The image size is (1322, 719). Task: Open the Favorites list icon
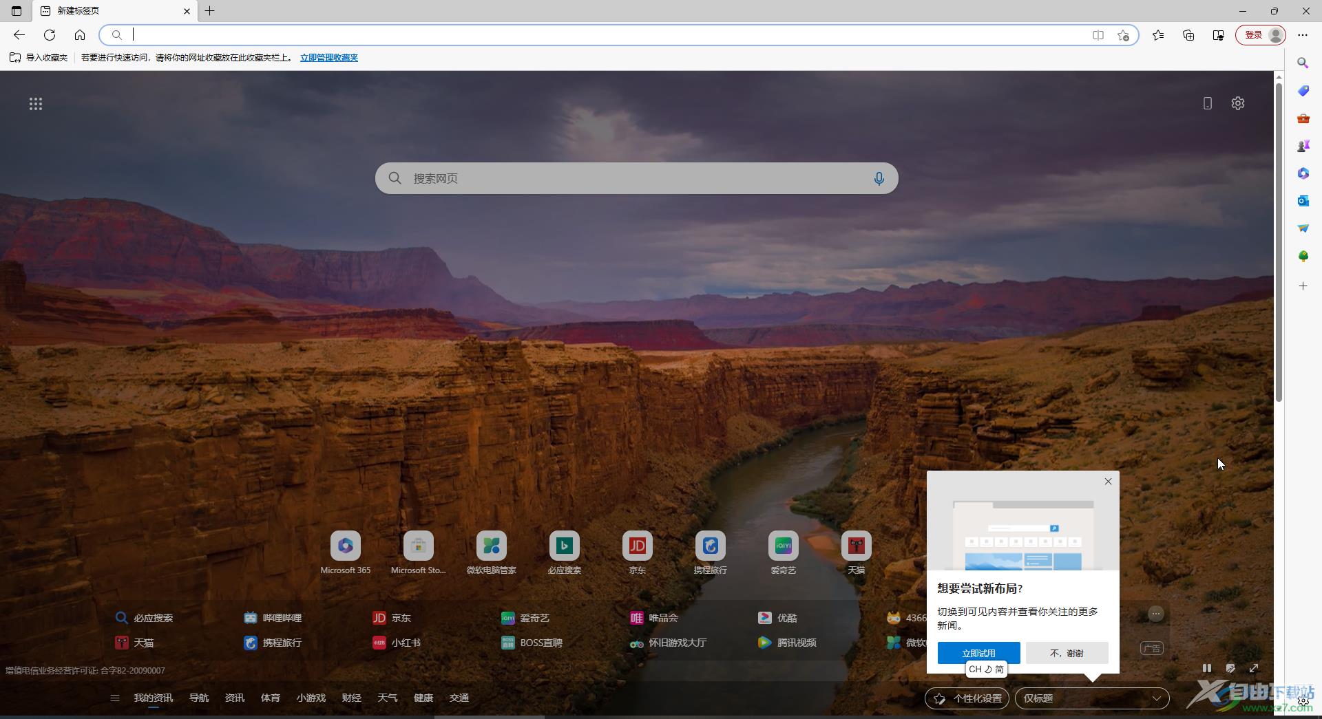pos(1158,35)
